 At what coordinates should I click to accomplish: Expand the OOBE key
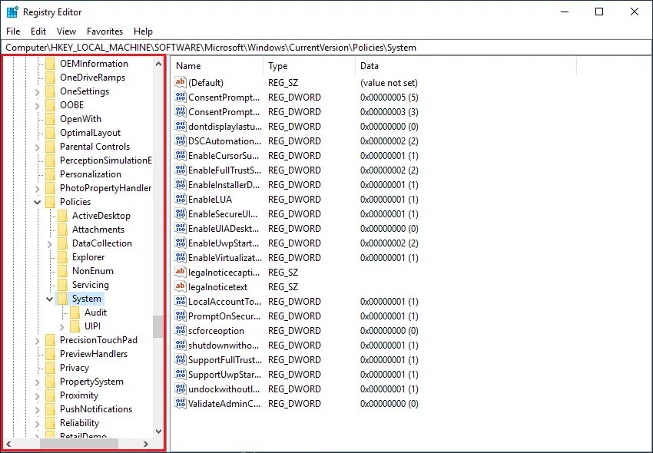(x=38, y=105)
